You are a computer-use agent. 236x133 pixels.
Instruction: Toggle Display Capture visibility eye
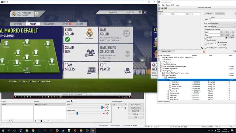coord(36,105)
